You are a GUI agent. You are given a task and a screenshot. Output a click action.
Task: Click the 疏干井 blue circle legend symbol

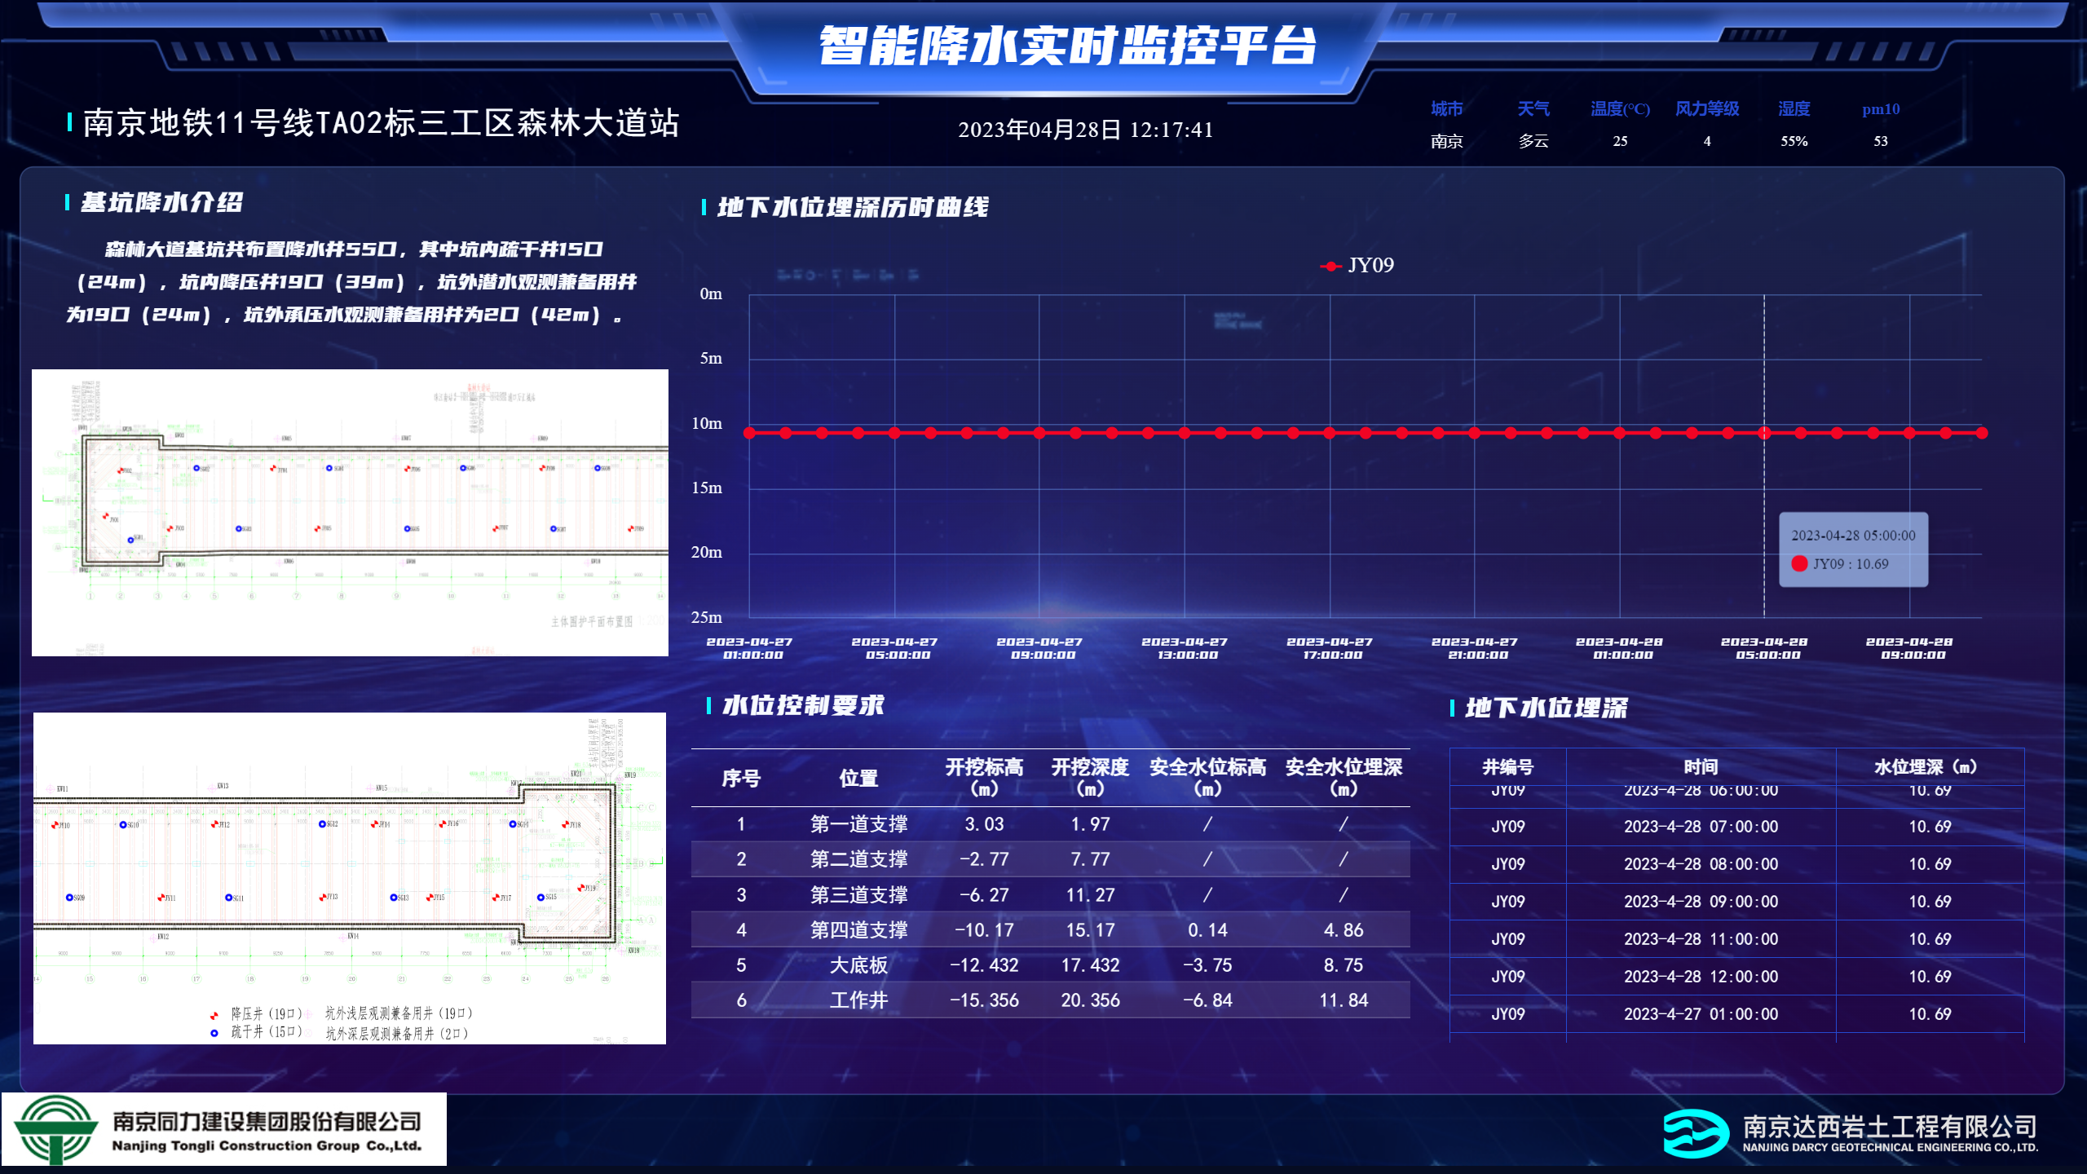214,1033
